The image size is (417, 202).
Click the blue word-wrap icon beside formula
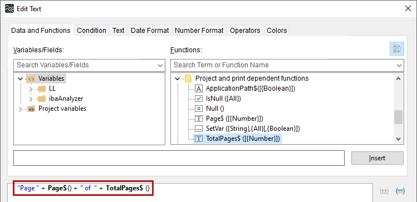click(400, 191)
